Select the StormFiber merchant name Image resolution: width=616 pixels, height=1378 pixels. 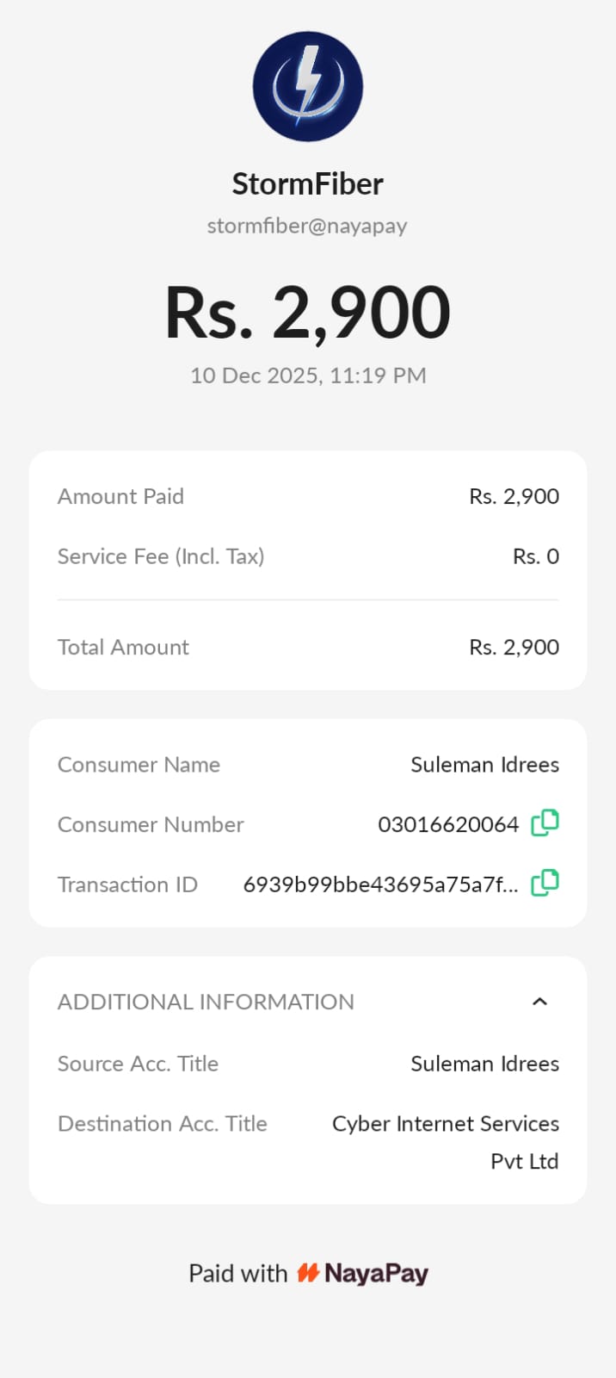coord(307,183)
